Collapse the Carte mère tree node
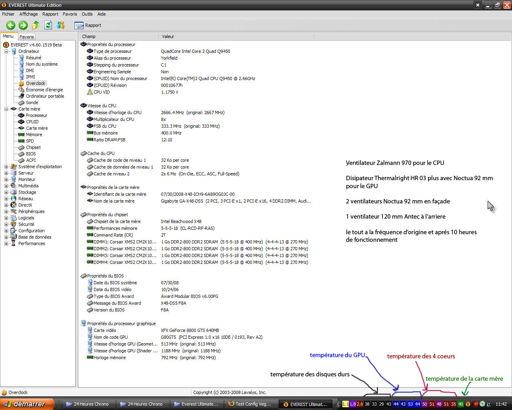Screen dimensions: 512x410 click(x=6, y=109)
